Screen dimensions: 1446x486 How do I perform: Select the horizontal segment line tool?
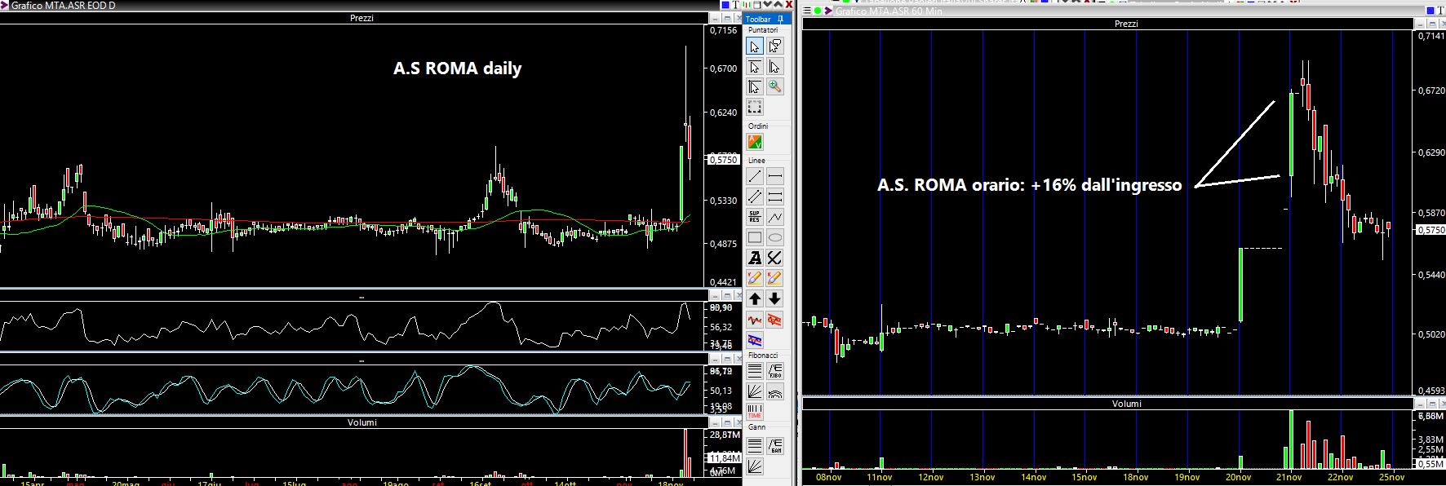[x=774, y=177]
